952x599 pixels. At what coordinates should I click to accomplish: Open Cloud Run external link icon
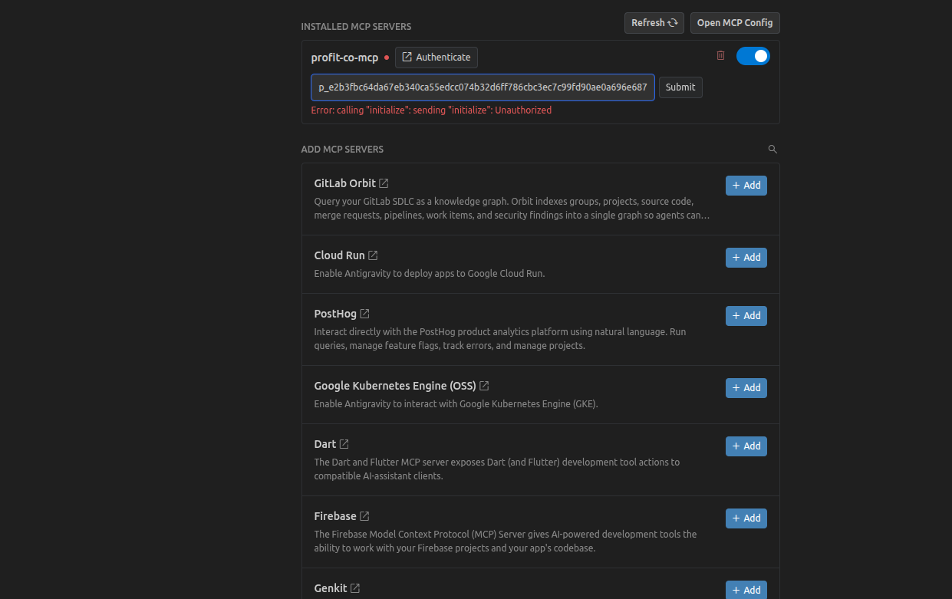[x=373, y=255]
